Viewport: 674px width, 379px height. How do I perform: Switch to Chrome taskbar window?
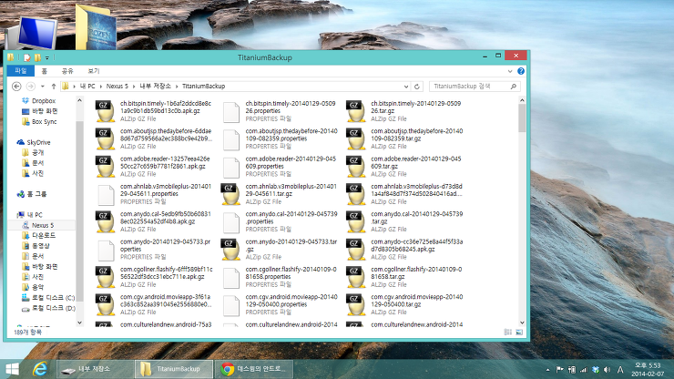(253, 369)
